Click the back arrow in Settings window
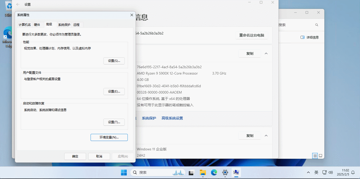Screen dimensions: 360x179 coord(18,4)
